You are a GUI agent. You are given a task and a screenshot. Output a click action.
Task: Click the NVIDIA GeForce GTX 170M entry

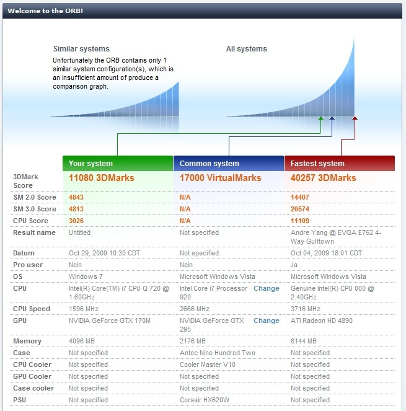pyautogui.click(x=110, y=321)
